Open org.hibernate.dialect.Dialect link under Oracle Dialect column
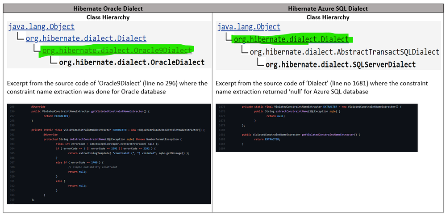Screen dimensions: 446x216 [x=86, y=38]
